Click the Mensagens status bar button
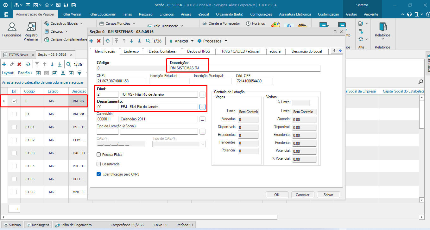430x230 pixels. coord(38,225)
